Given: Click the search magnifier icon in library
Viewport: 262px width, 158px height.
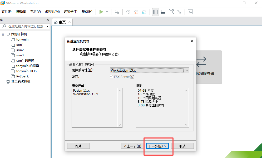Looking at the screenshot, I should (x=4, y=26).
